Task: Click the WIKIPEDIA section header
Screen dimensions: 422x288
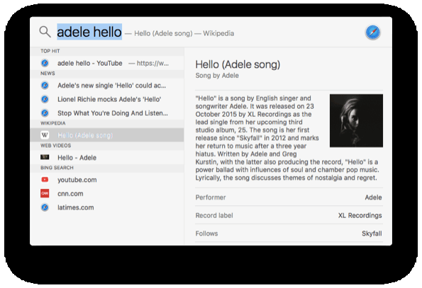Action: point(53,123)
